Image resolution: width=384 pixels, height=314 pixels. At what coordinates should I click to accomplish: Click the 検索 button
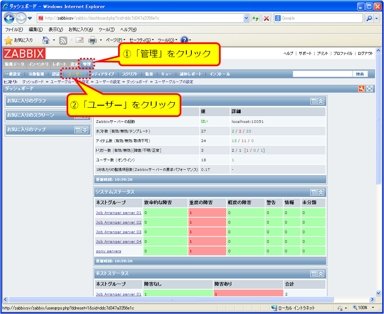(x=360, y=74)
